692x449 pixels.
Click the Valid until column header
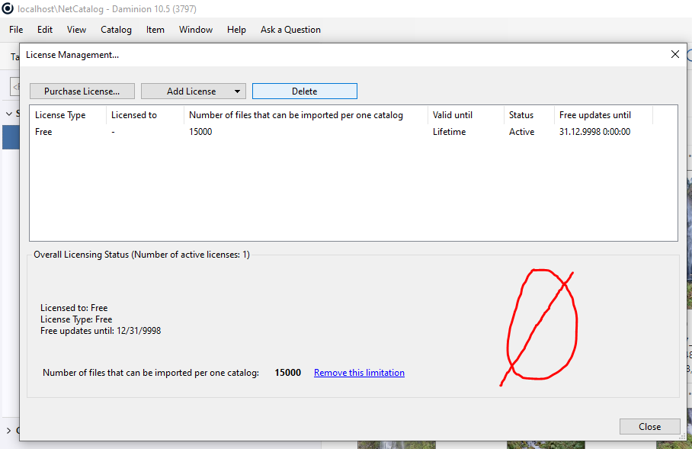pos(453,115)
